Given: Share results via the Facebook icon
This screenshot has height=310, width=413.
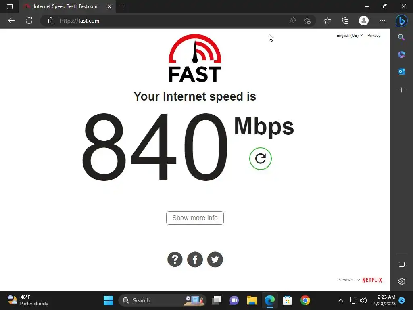Looking at the screenshot, I should (x=195, y=260).
